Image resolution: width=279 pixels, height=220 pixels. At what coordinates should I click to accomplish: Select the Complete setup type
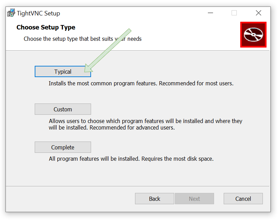tap(63, 147)
